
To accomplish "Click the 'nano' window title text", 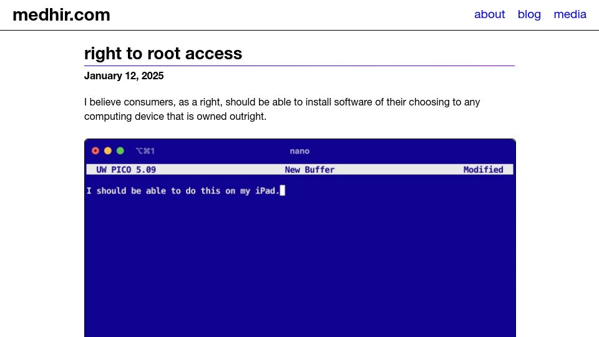I will (x=299, y=151).
